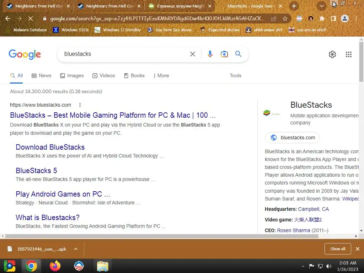Go back with the browser back arrow
Image resolution: width=364 pixels, height=273 pixels.
point(8,18)
